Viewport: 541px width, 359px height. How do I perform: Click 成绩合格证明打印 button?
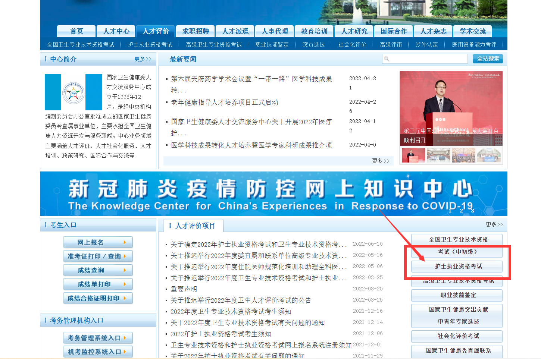point(98,298)
